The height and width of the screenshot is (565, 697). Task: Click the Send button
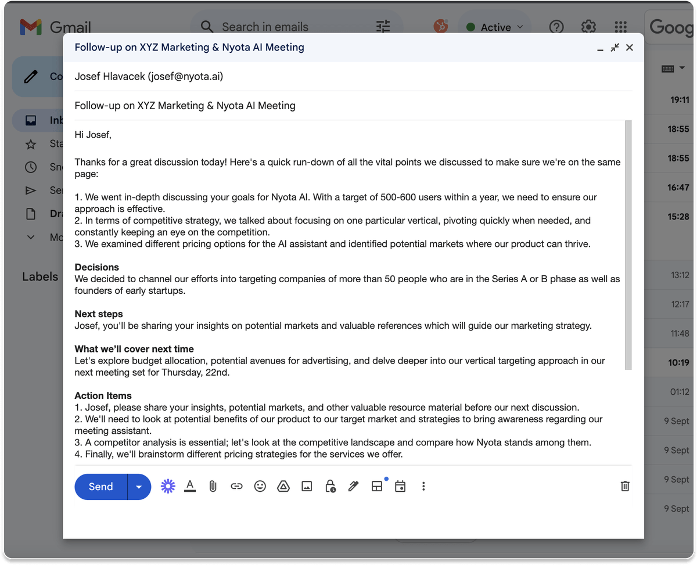pyautogui.click(x=101, y=487)
